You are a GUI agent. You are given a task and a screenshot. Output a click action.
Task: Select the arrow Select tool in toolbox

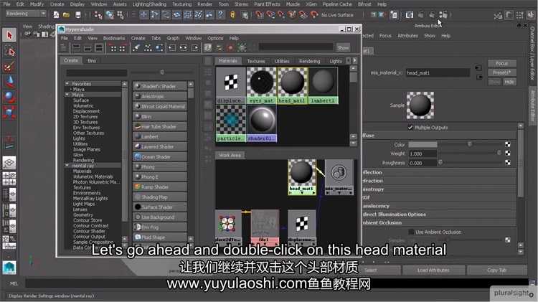click(9, 35)
